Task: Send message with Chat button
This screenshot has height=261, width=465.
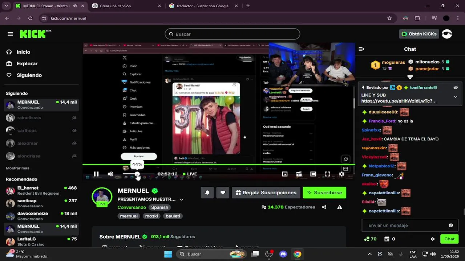Action: pos(449,239)
